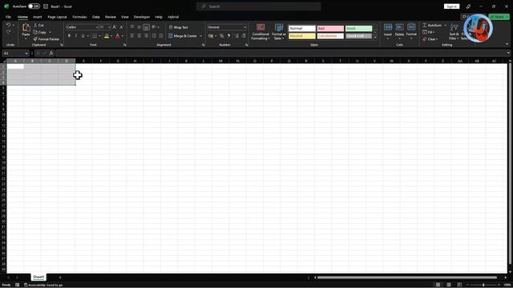Center text horizontally
This screenshot has height=288, width=513.
(x=139, y=36)
